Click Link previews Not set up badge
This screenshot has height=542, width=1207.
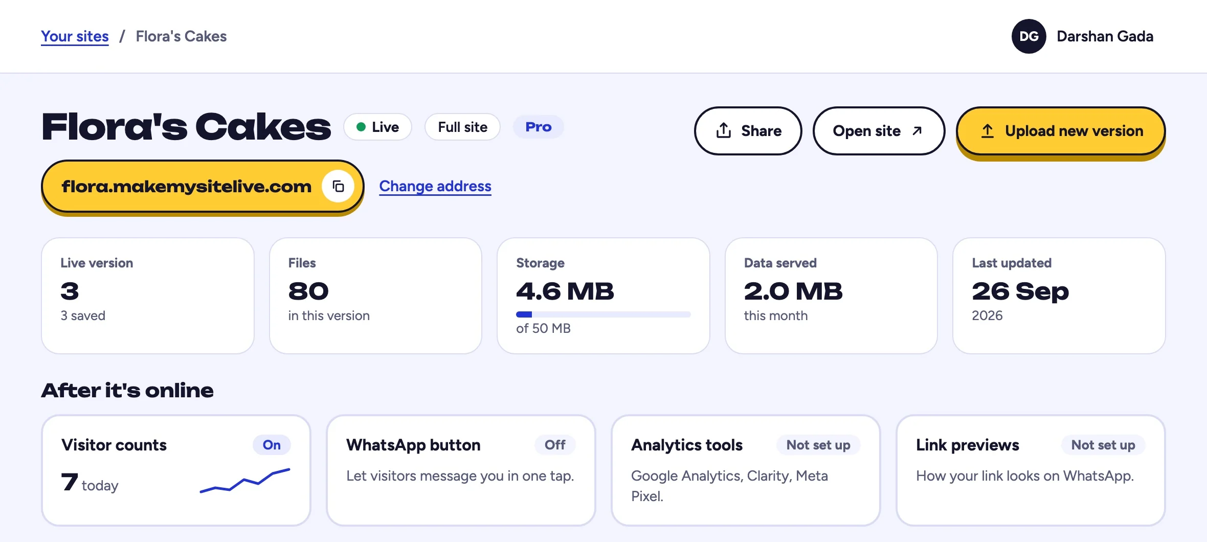coord(1103,445)
